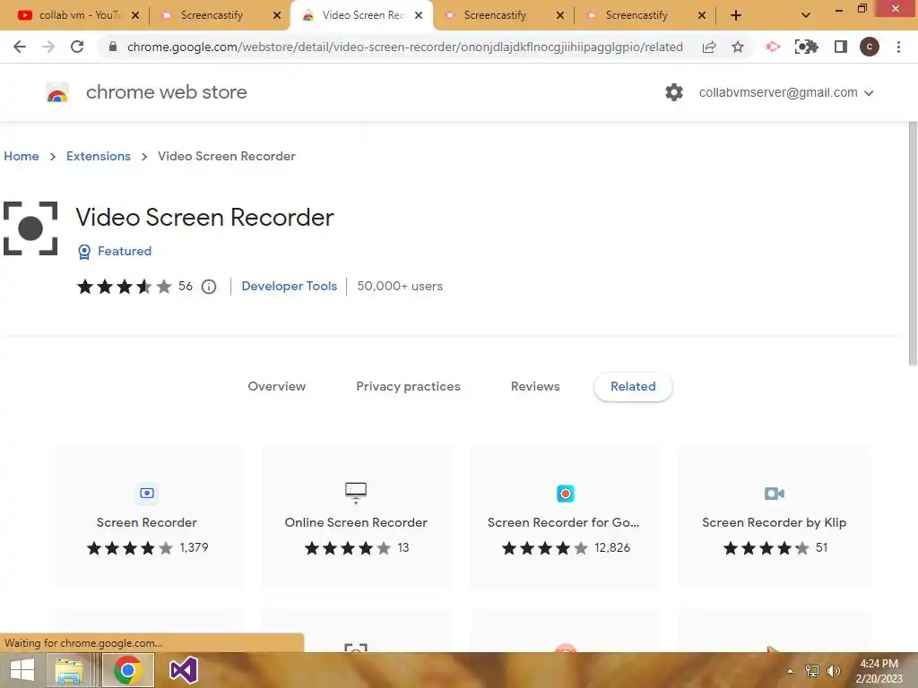Click the page vertical scrollbar
This screenshot has height=688, width=918.
pyautogui.click(x=913, y=244)
